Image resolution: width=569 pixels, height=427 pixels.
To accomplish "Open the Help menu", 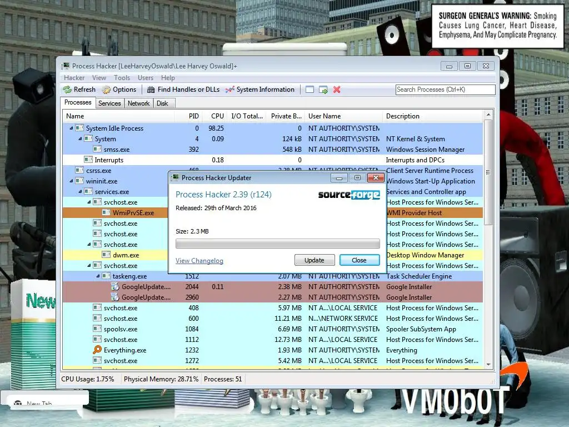I will tap(168, 78).
